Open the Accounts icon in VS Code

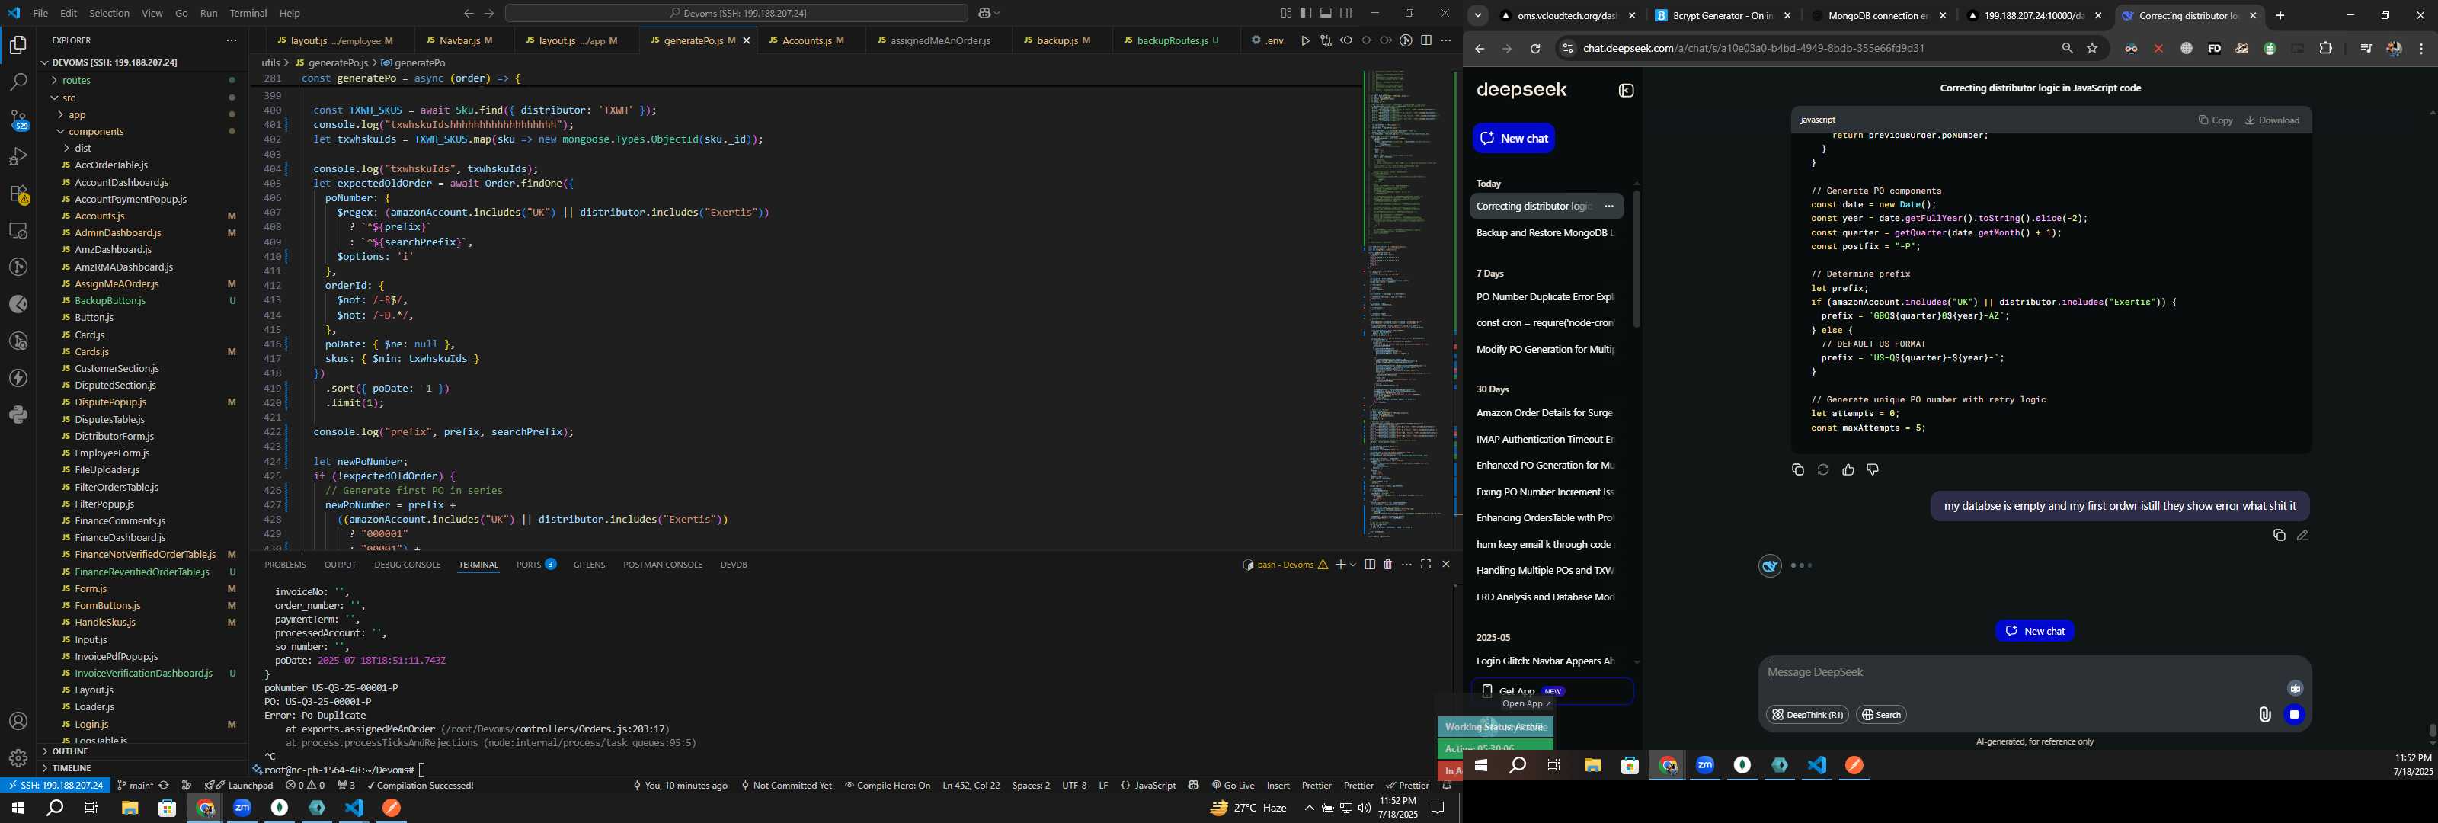(18, 722)
